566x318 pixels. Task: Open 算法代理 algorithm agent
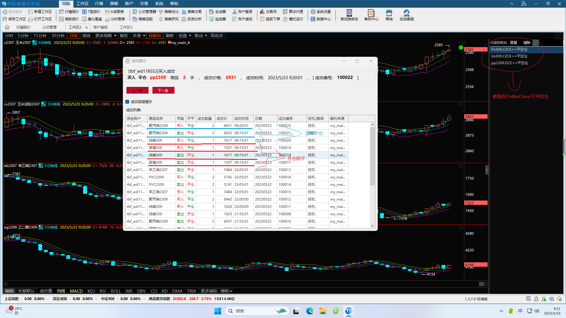tap(293, 12)
